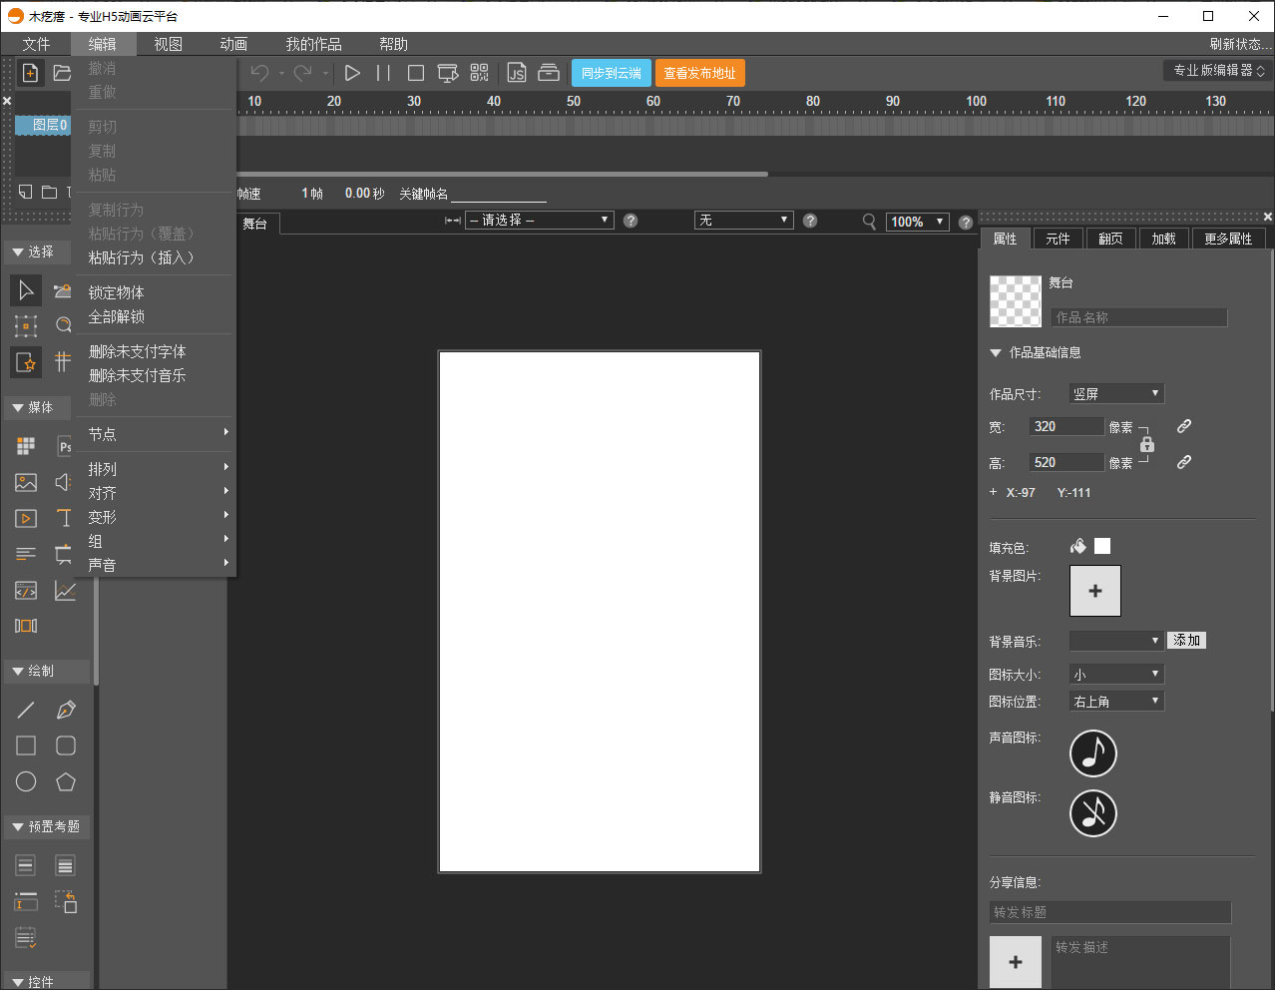Click the Text tool icon
1275x990 pixels.
64,518
